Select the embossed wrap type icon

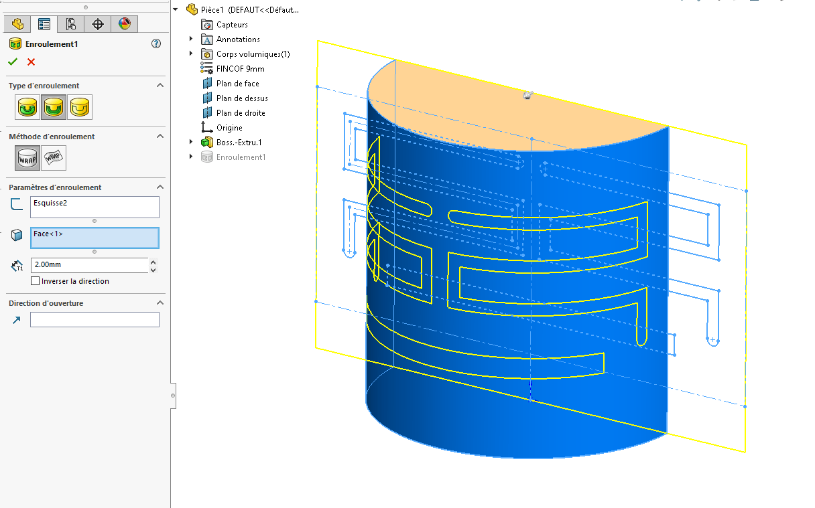point(27,107)
